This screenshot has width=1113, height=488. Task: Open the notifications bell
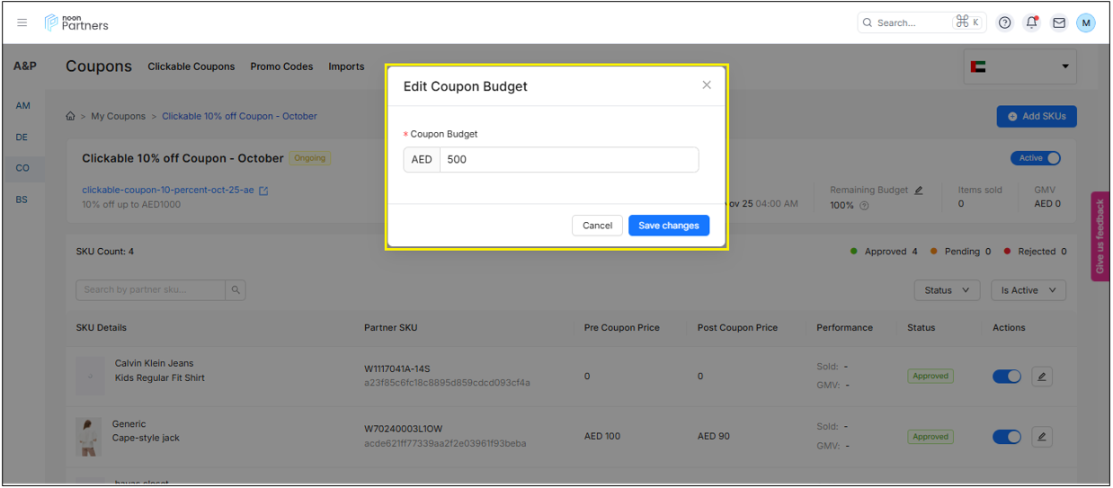1031,23
